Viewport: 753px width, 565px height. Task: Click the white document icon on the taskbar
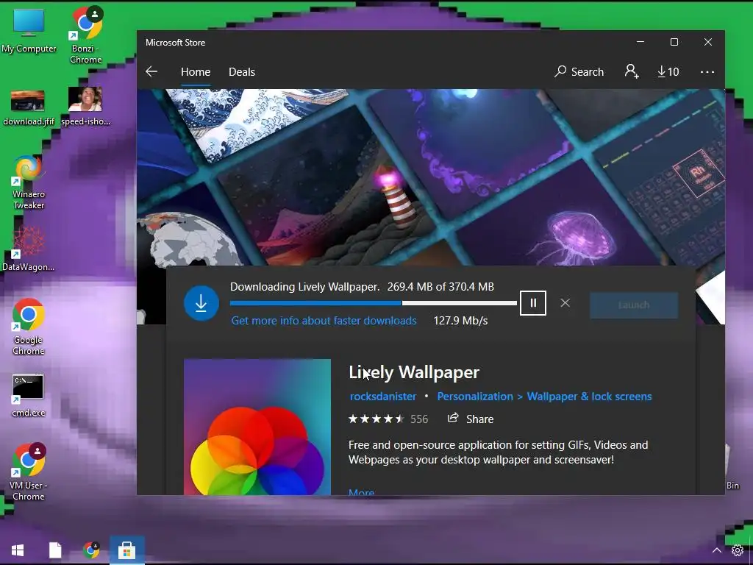[55, 550]
